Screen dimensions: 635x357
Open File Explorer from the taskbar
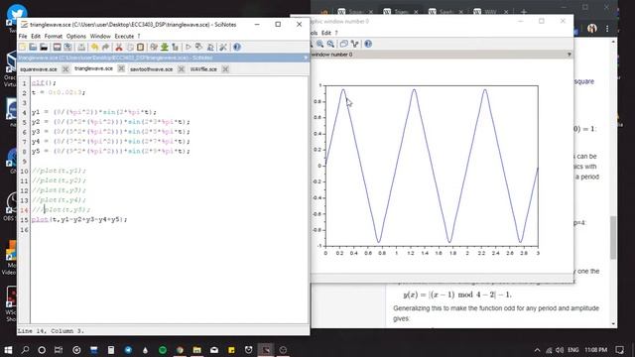[196, 350]
